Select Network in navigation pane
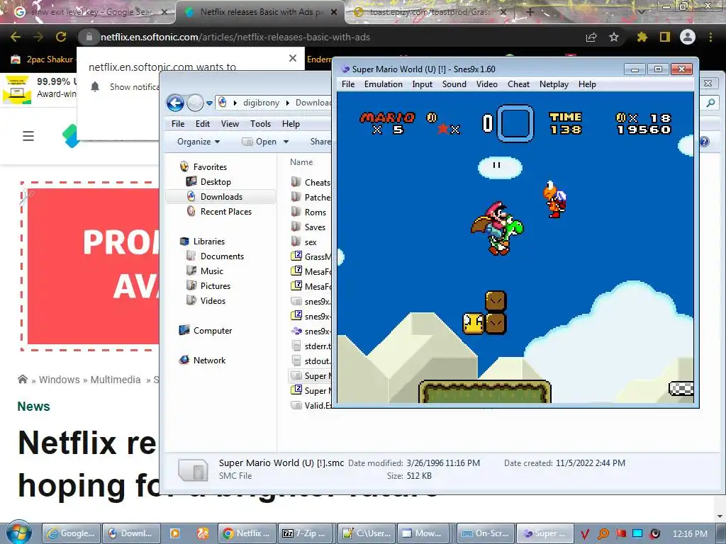Image resolution: width=726 pixels, height=544 pixels. pos(209,360)
